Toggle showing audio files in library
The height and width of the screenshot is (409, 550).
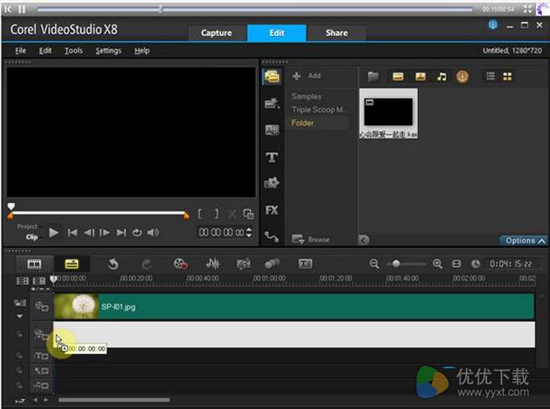click(442, 76)
